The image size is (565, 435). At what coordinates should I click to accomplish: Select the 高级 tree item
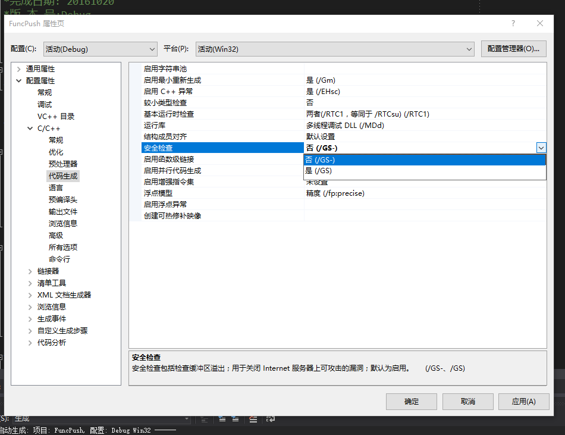56,235
